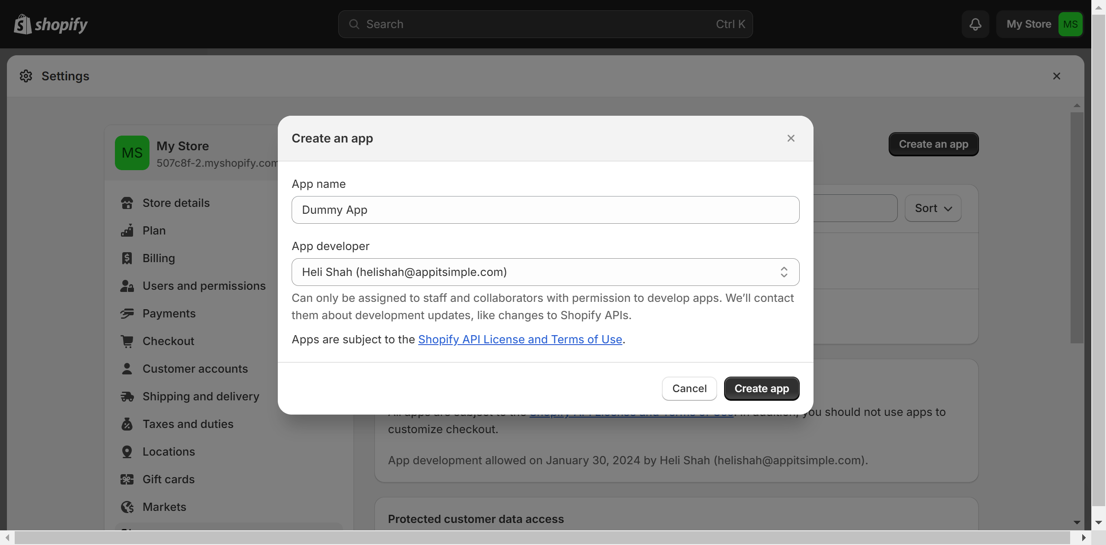1106x545 pixels.
Task: Click the 507c8f-2.myshopify.com store URL
Action: click(x=217, y=163)
